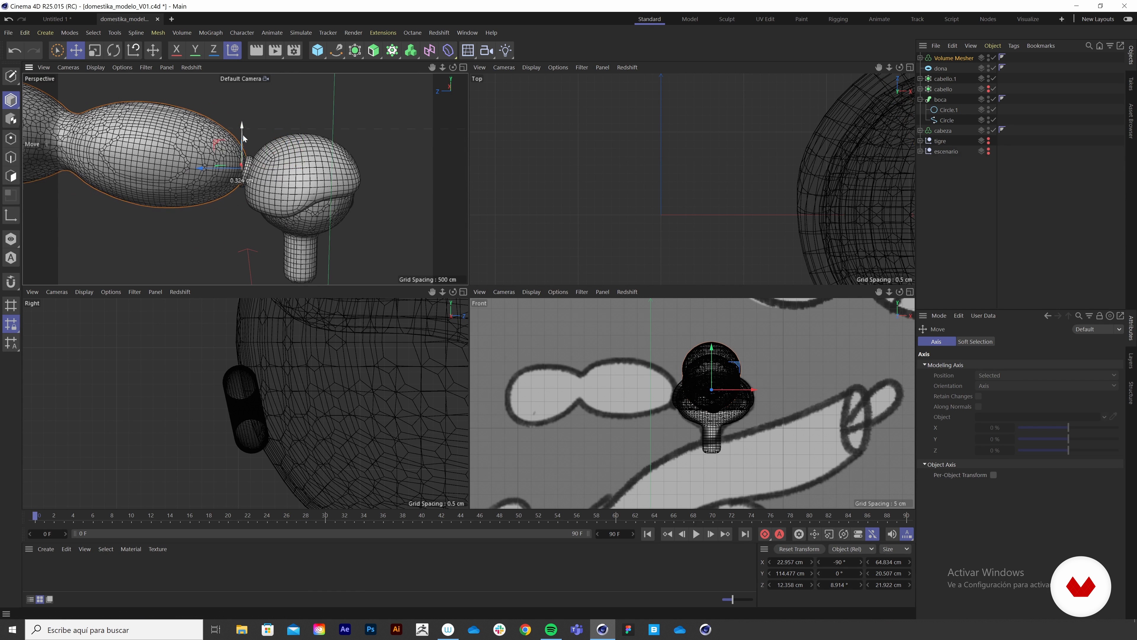Click the Render View clapperboard icon

tap(256, 50)
